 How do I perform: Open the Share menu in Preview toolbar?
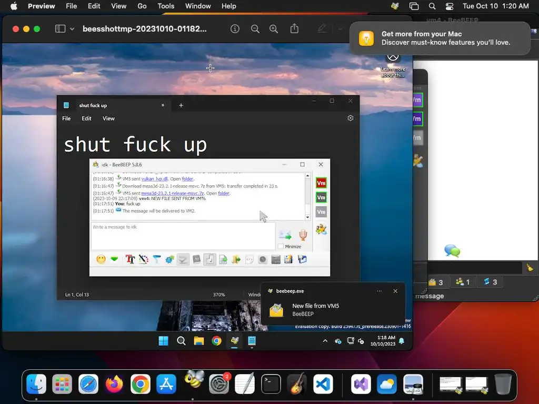point(294,28)
